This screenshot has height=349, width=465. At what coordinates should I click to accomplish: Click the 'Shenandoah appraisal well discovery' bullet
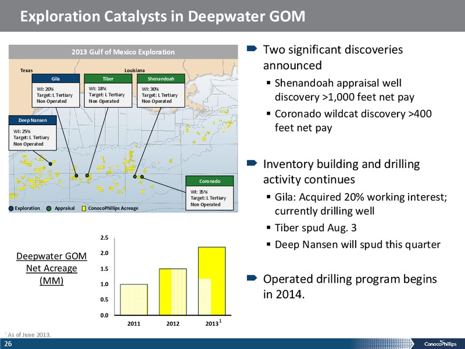click(x=344, y=90)
